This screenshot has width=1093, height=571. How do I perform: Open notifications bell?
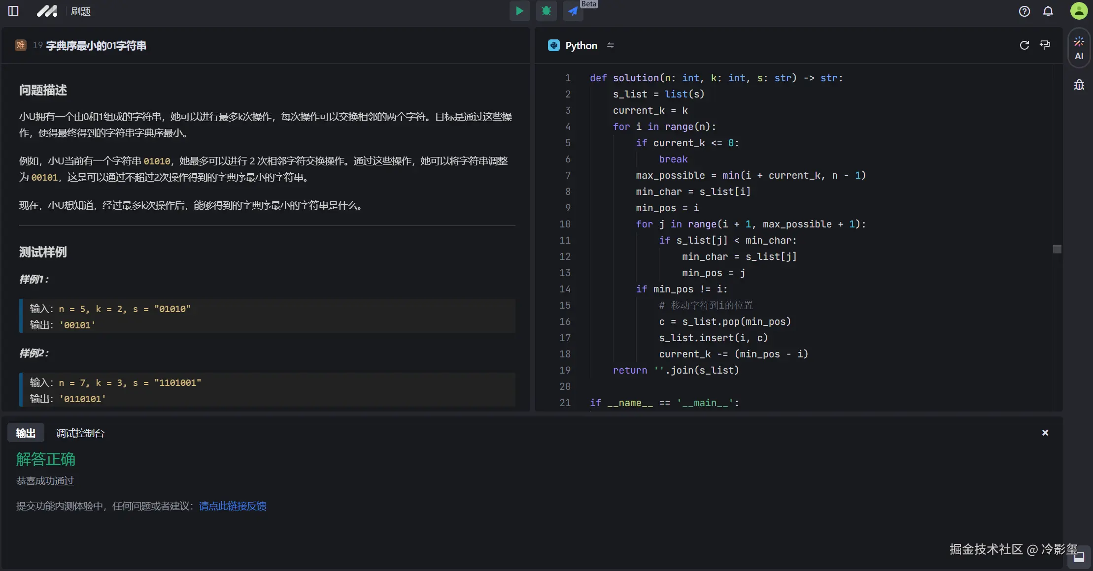(x=1048, y=11)
